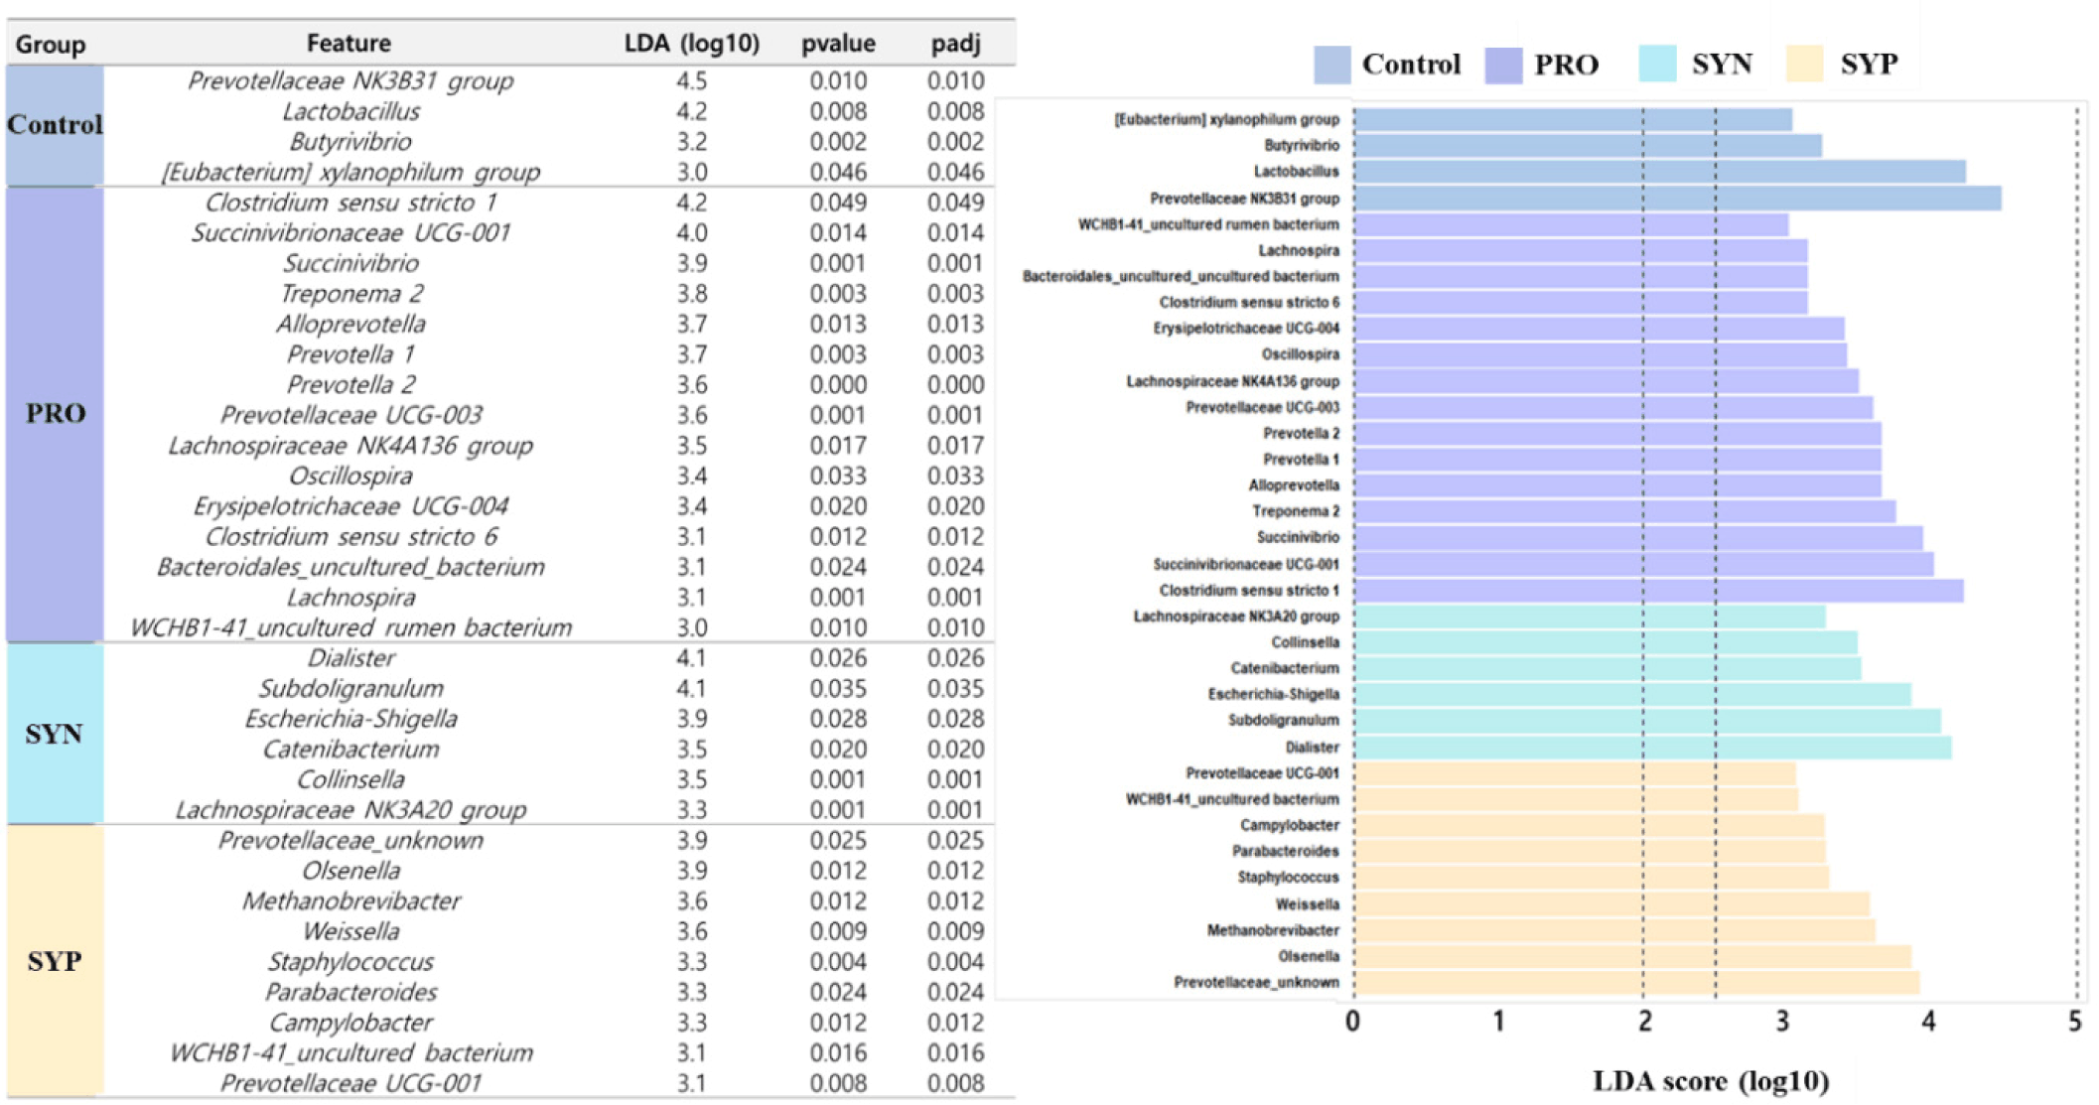Viewport: 2099px width, 1105px height.
Task: Select the Prevotellaceae_unknown bar in chart
Action: pos(1636,983)
